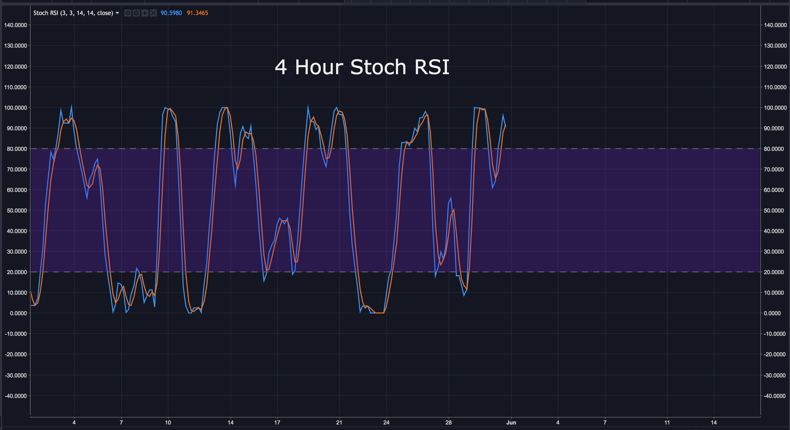The image size is (790, 430).
Task: Click 80.0000 on the right price scale
Action: pyautogui.click(x=773, y=149)
